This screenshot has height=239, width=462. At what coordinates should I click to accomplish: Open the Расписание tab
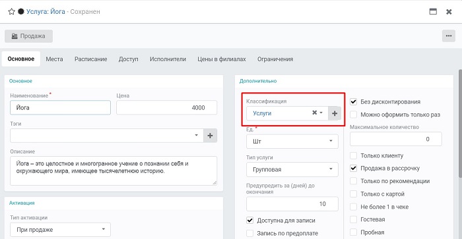pyautogui.click(x=91, y=59)
